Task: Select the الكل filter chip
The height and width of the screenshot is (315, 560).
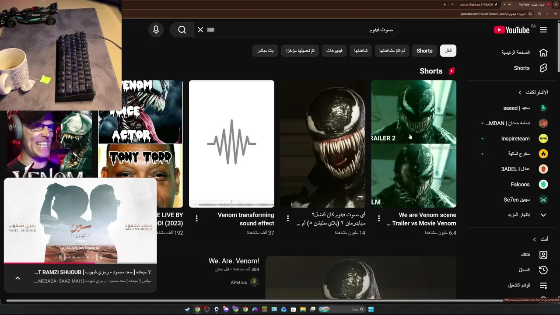Action: 448,51
